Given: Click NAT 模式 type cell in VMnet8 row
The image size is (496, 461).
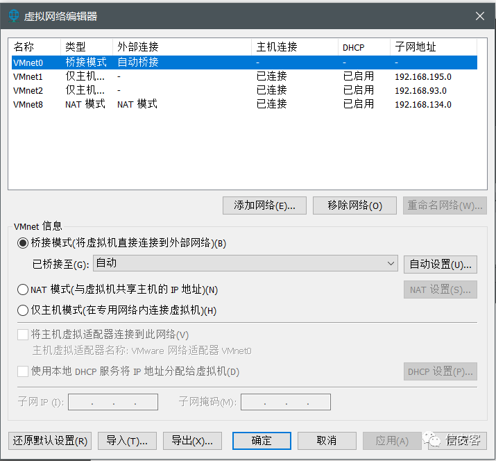Looking at the screenshot, I should pos(85,104).
